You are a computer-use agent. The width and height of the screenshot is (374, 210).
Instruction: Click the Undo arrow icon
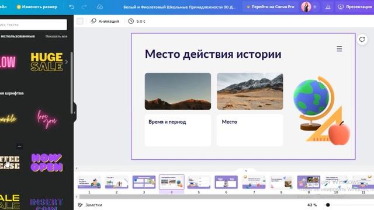click(x=71, y=7)
